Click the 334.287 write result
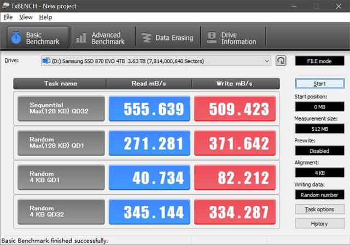 [x=235, y=212]
